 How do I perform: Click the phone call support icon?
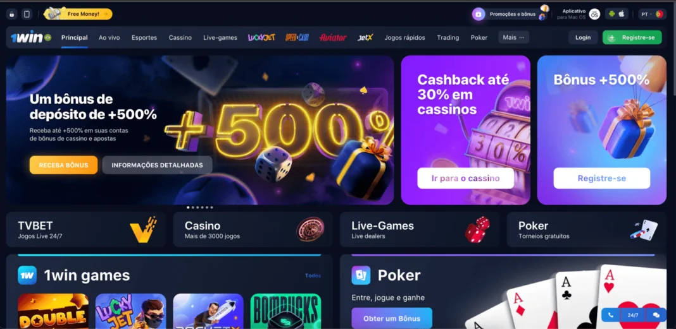(611, 315)
